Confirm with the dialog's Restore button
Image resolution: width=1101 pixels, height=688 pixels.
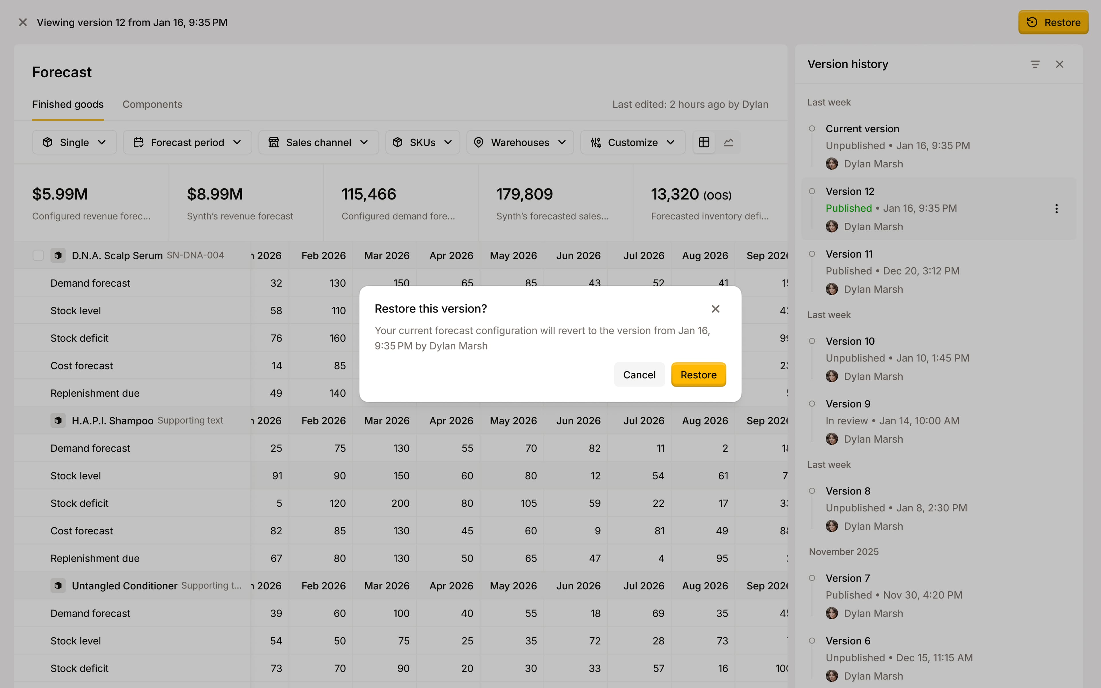698,375
